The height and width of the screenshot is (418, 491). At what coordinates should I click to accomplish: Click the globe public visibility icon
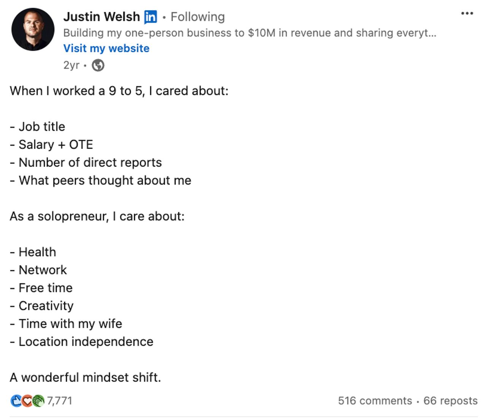coord(98,65)
